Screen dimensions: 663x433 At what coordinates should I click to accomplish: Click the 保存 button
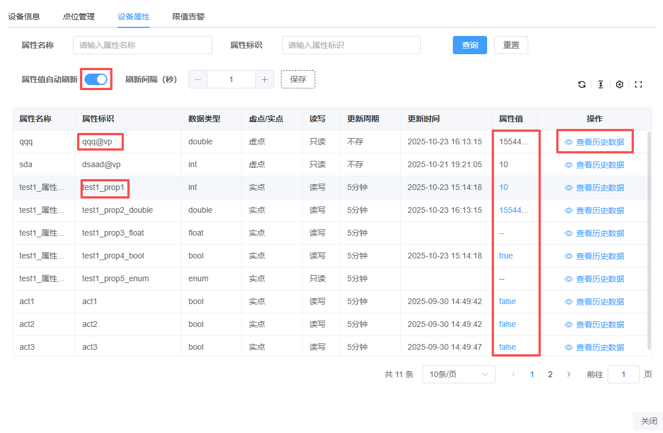[x=298, y=79]
